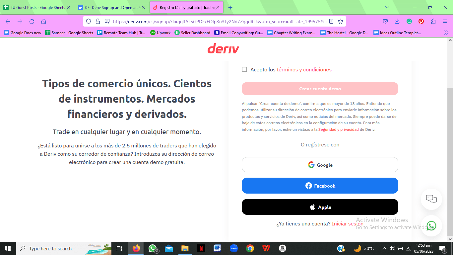Go to browser home page icon

click(43, 21)
